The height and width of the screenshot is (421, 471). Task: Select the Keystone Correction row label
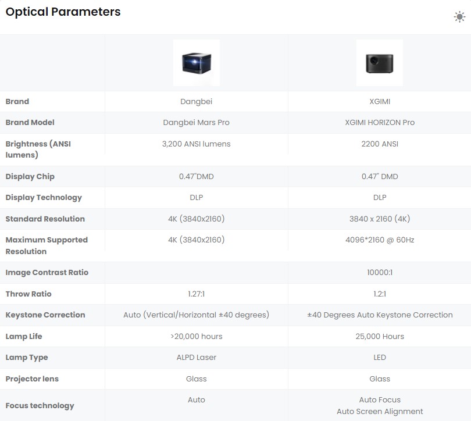pos(45,315)
